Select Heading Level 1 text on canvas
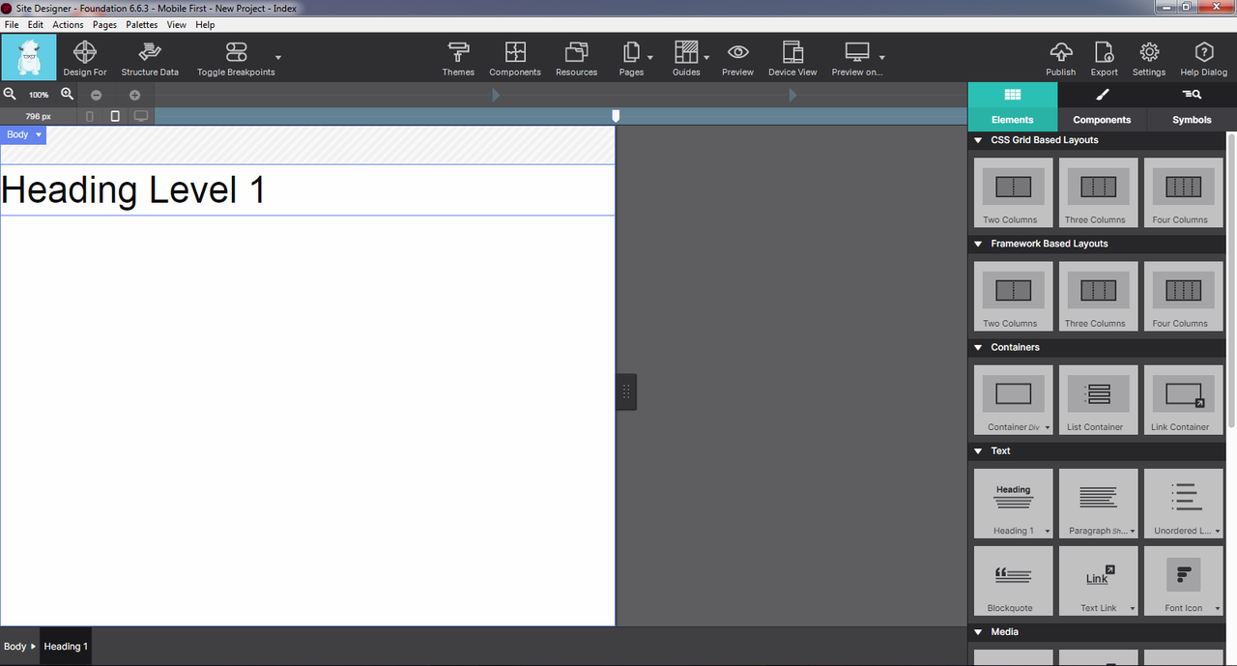Viewport: 1237px width, 666px height. click(133, 189)
